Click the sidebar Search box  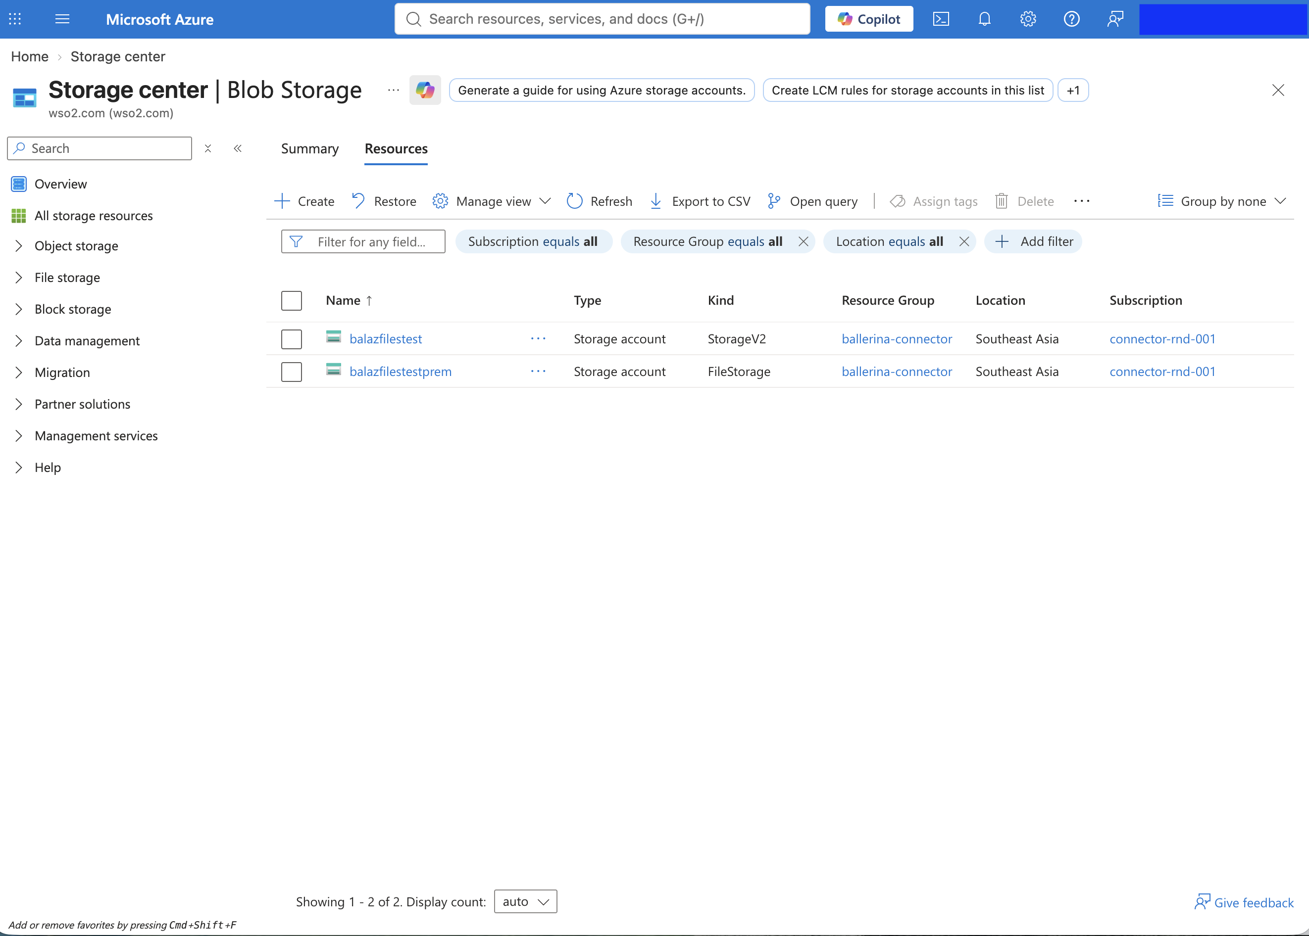100,149
